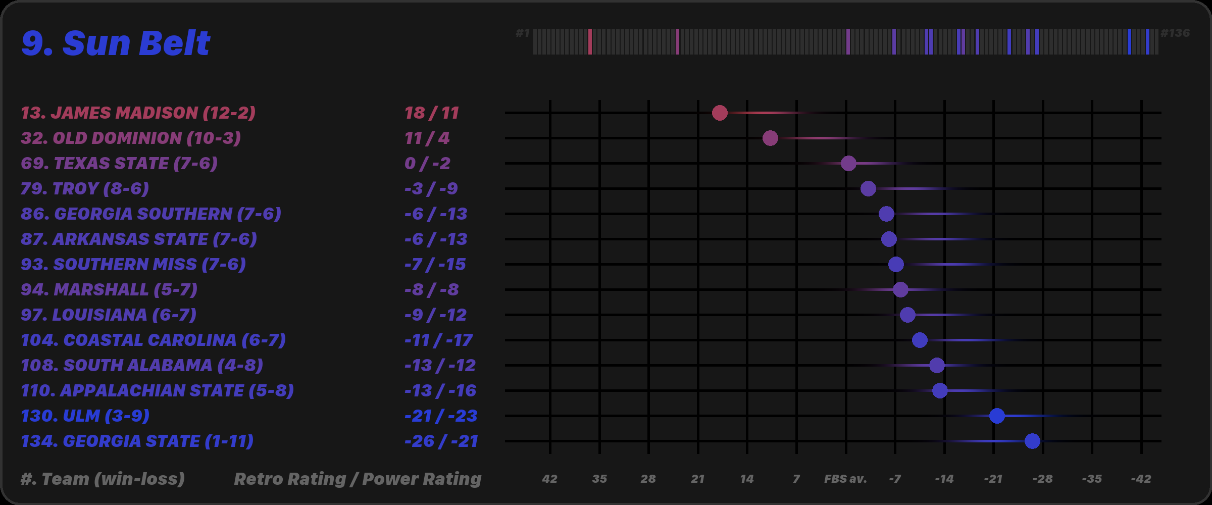Screen dimensions: 1212x505
Task: Click Old Dominion's dot on the rating chart
Action: pos(770,138)
